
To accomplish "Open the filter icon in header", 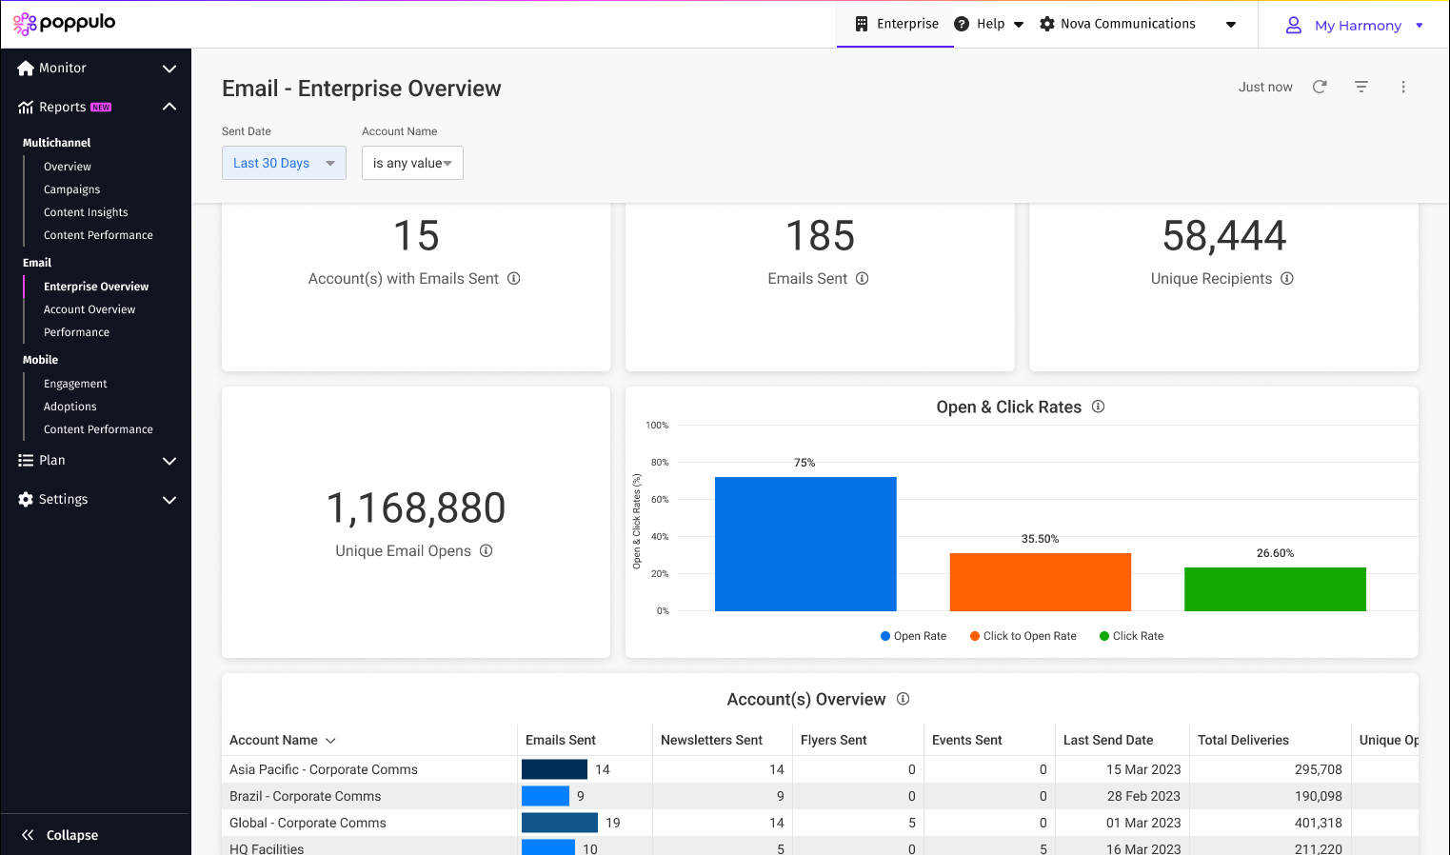I will [1361, 87].
